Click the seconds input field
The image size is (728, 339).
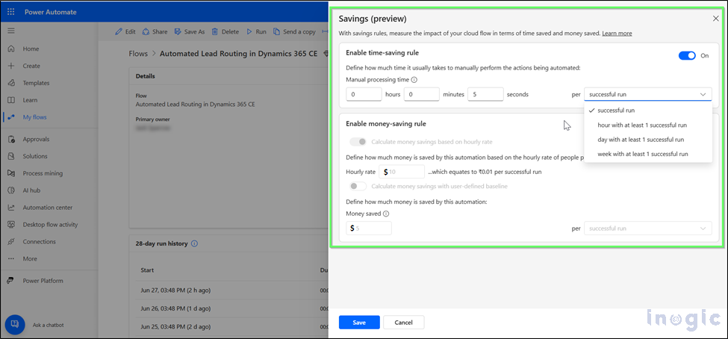coord(485,94)
